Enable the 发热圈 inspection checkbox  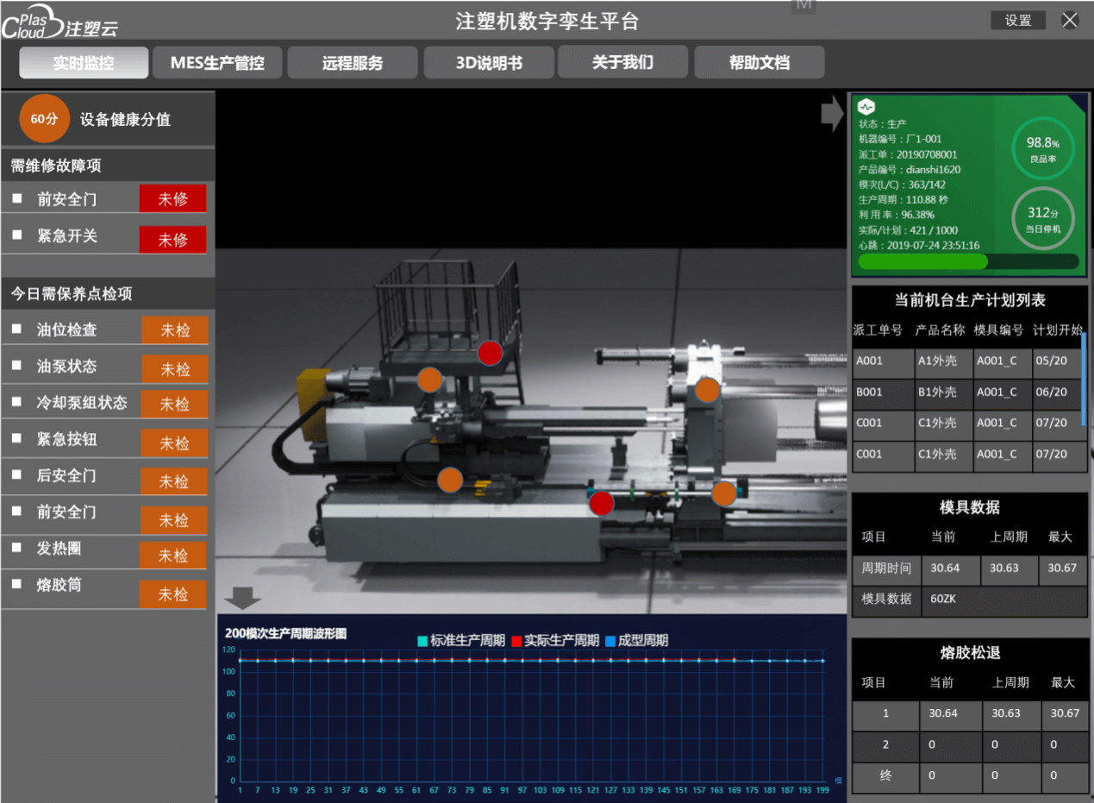click(x=17, y=549)
